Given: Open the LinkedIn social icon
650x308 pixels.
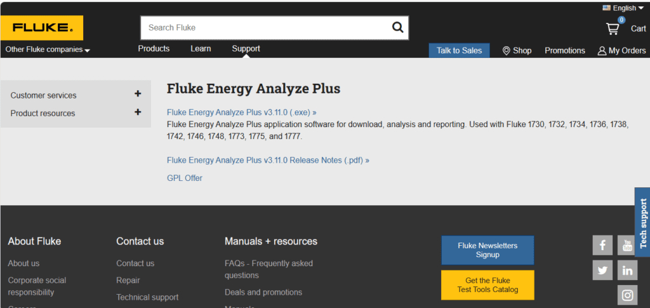Looking at the screenshot, I should coord(627,271).
